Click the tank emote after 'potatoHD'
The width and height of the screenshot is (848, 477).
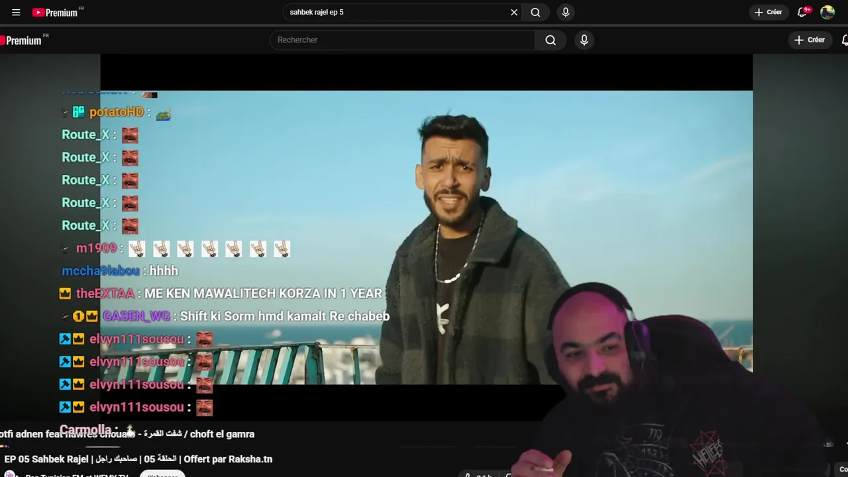coord(164,114)
